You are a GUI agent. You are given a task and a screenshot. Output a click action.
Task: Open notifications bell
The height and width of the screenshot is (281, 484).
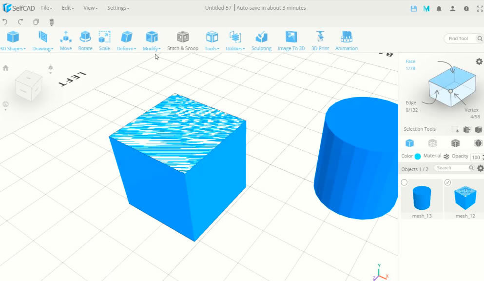coord(439,9)
